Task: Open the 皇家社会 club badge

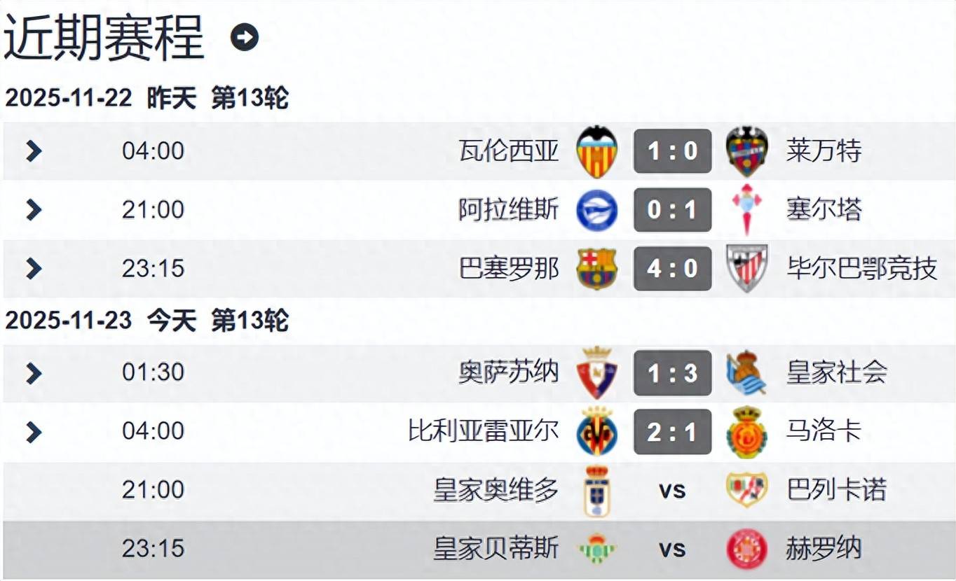Action: [747, 372]
